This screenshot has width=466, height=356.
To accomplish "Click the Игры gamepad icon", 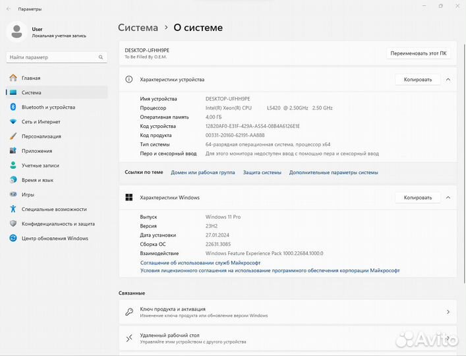I will pos(13,194).
